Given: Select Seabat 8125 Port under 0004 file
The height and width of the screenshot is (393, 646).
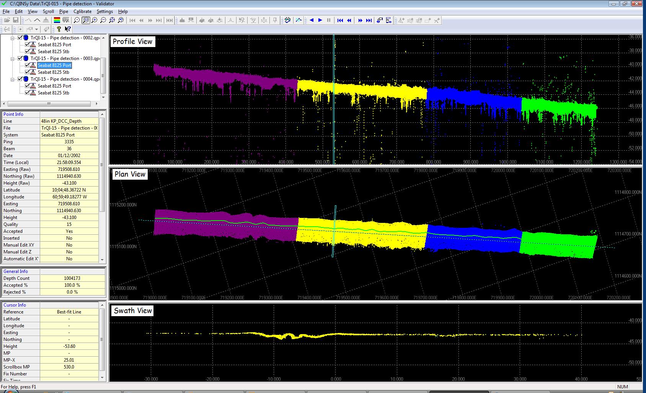Looking at the screenshot, I should (54, 86).
